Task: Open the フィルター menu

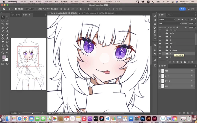Action: point(74,2)
